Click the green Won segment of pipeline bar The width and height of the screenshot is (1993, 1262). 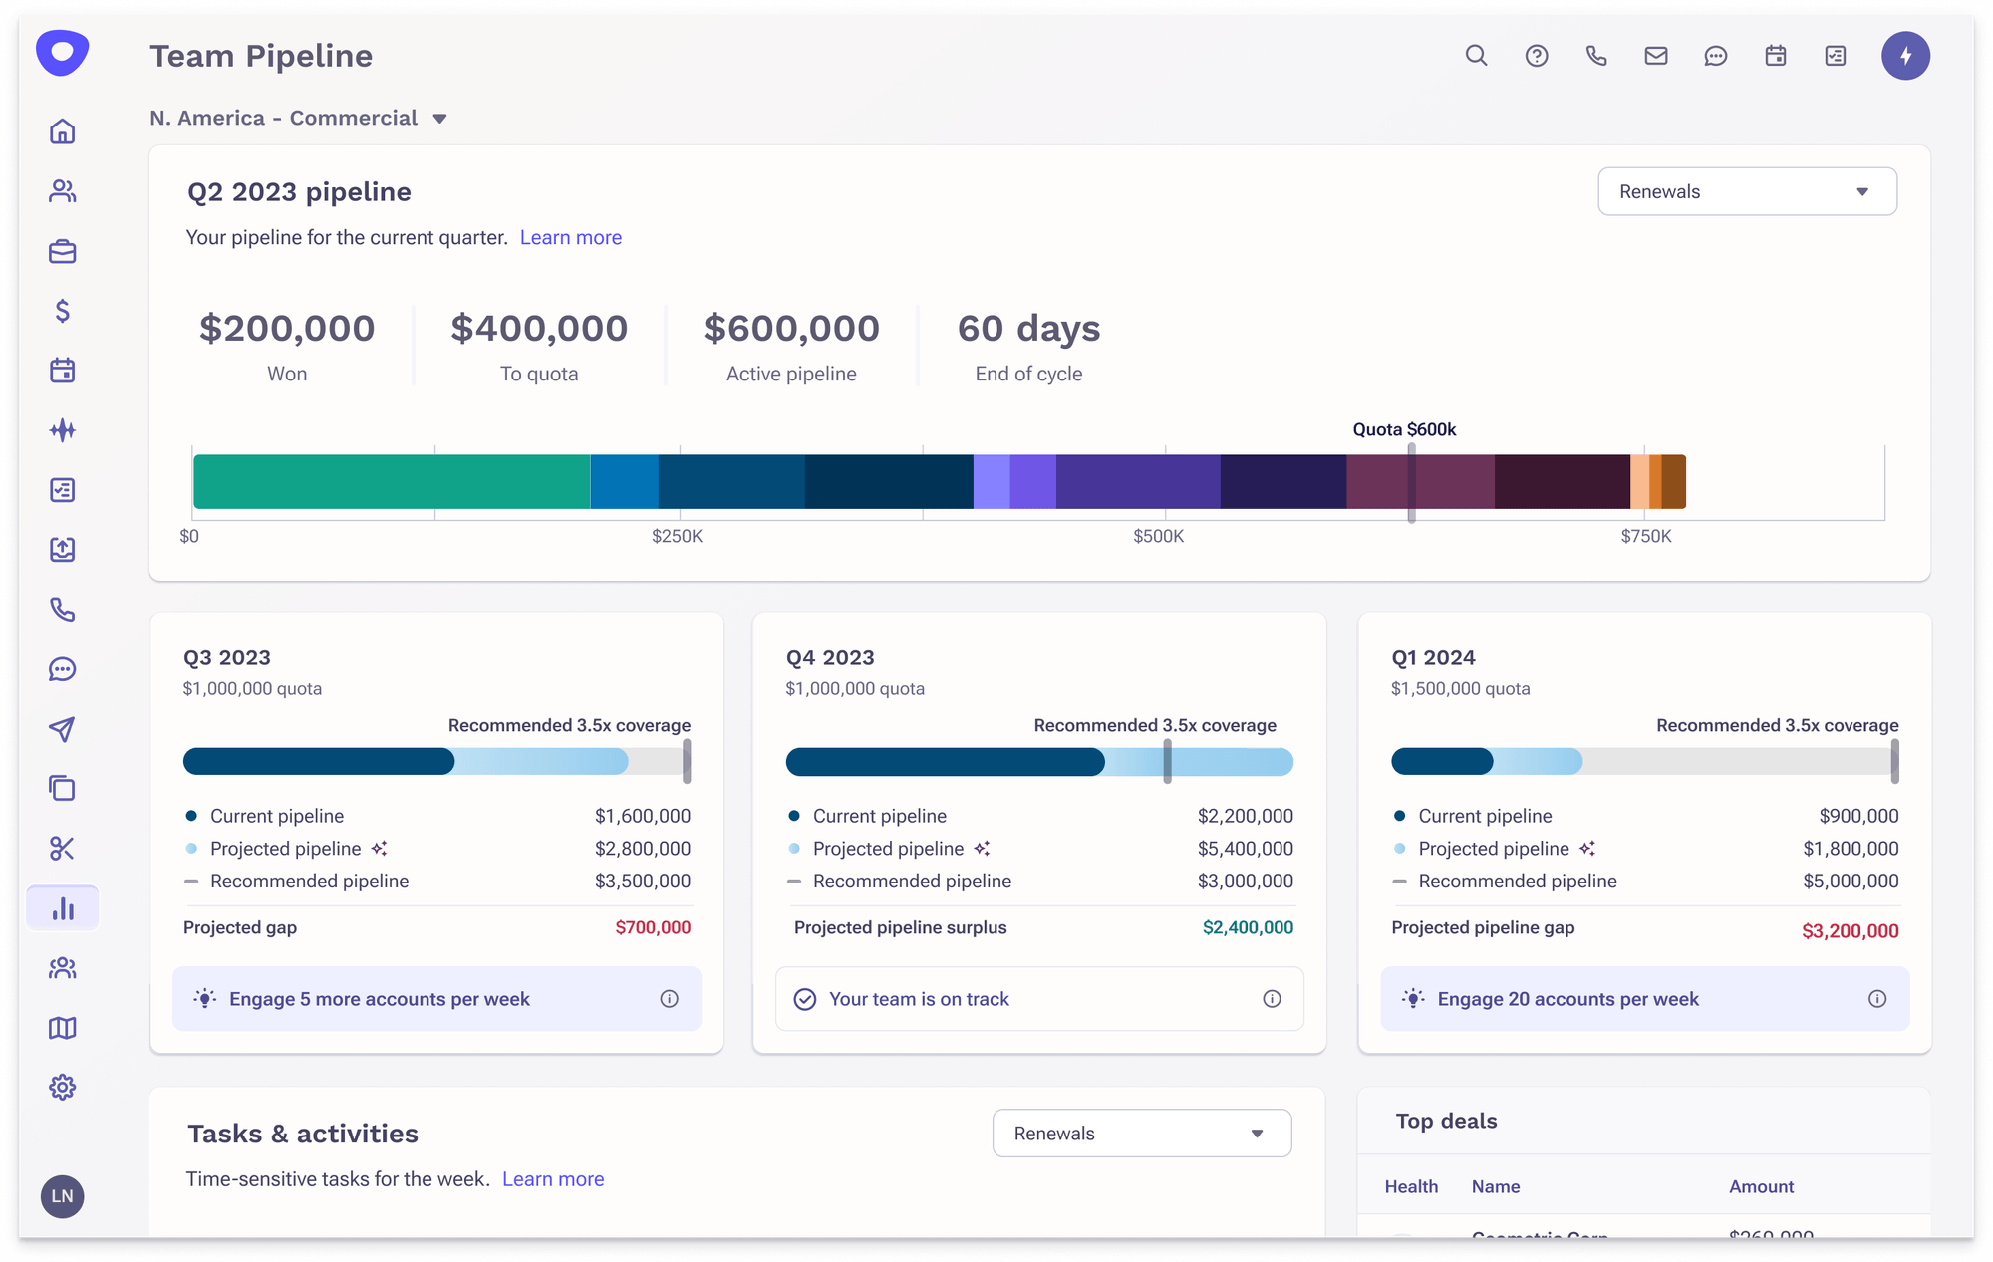(x=391, y=482)
